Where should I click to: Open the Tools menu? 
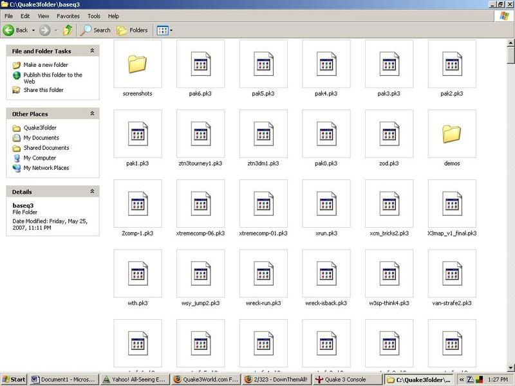(93, 16)
